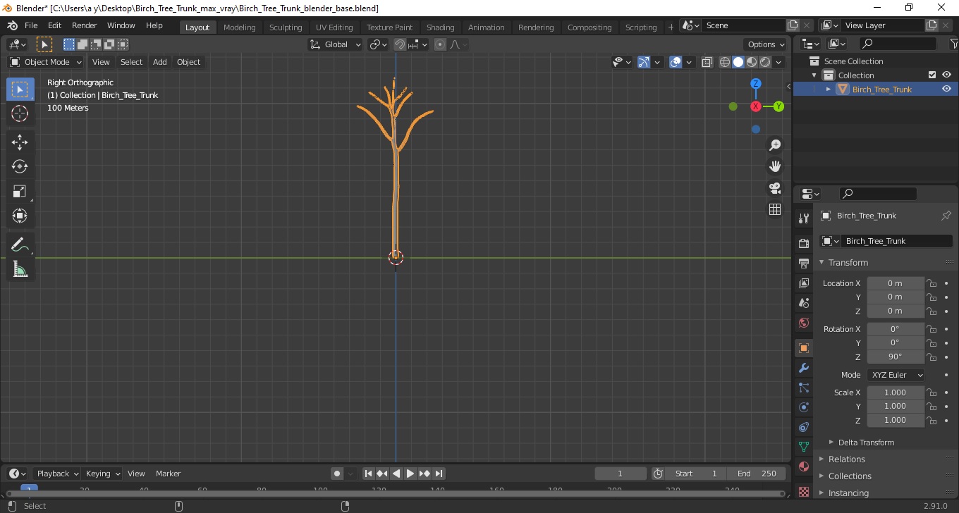Open the World properties tab
This screenshot has height=513, width=959.
pos(803,323)
